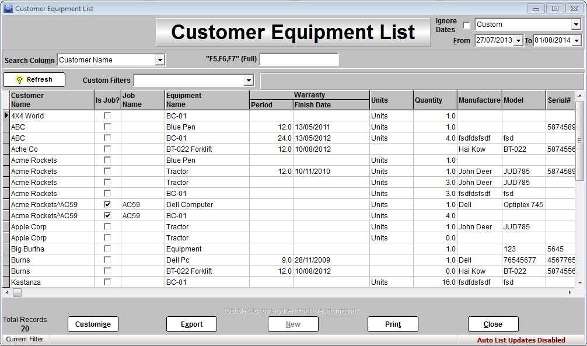The height and width of the screenshot is (346, 587).
Task: Click the horizontal scrollbar right arrow
Action: coord(571,292)
